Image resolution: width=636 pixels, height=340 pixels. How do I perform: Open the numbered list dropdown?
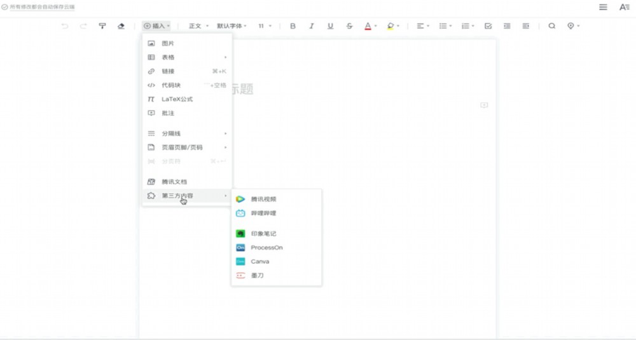[x=467, y=26]
